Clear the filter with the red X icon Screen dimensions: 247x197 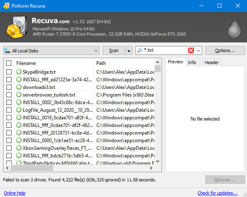click(191, 50)
